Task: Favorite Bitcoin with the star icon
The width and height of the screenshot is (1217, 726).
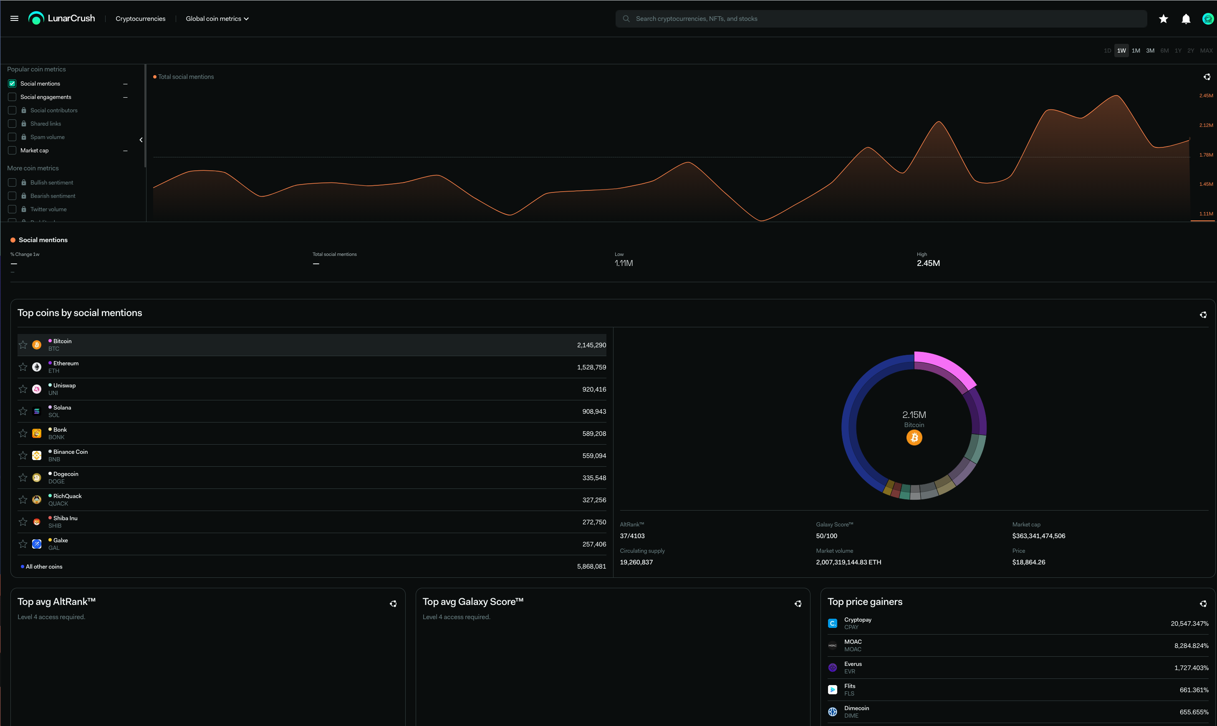Action: click(23, 345)
